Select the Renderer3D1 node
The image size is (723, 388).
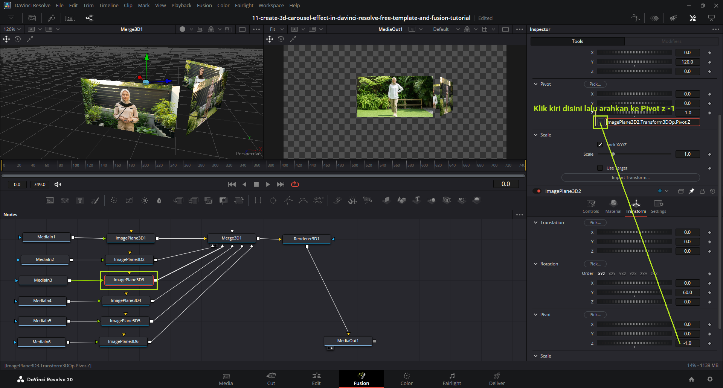[307, 239]
